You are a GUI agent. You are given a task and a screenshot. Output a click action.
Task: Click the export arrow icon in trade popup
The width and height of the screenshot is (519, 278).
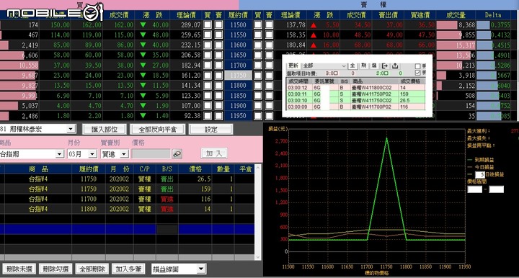[x=385, y=66]
